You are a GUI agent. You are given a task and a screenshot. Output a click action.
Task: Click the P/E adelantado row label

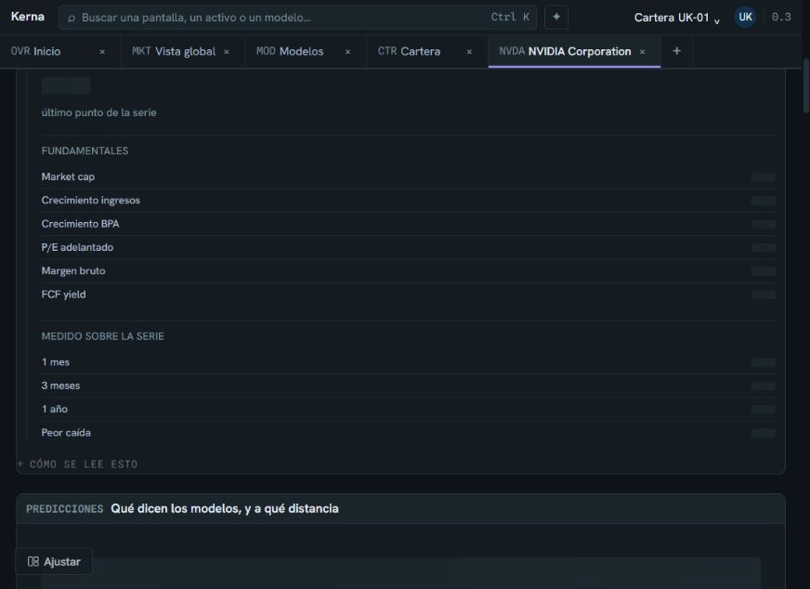click(x=77, y=247)
